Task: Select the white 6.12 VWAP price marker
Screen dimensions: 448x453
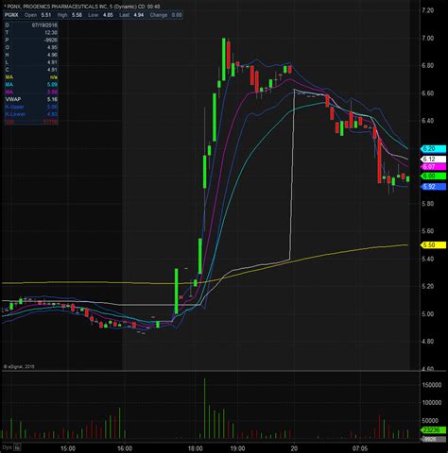Action: coord(434,159)
